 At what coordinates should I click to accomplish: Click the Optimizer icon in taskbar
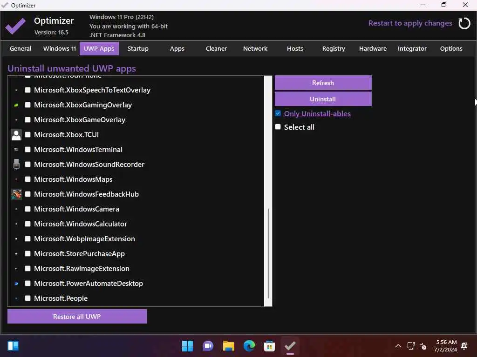pos(290,346)
